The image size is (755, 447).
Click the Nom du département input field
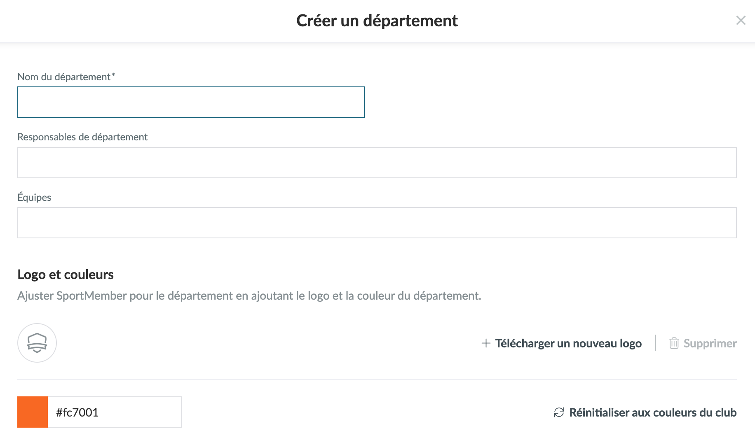pos(191,102)
